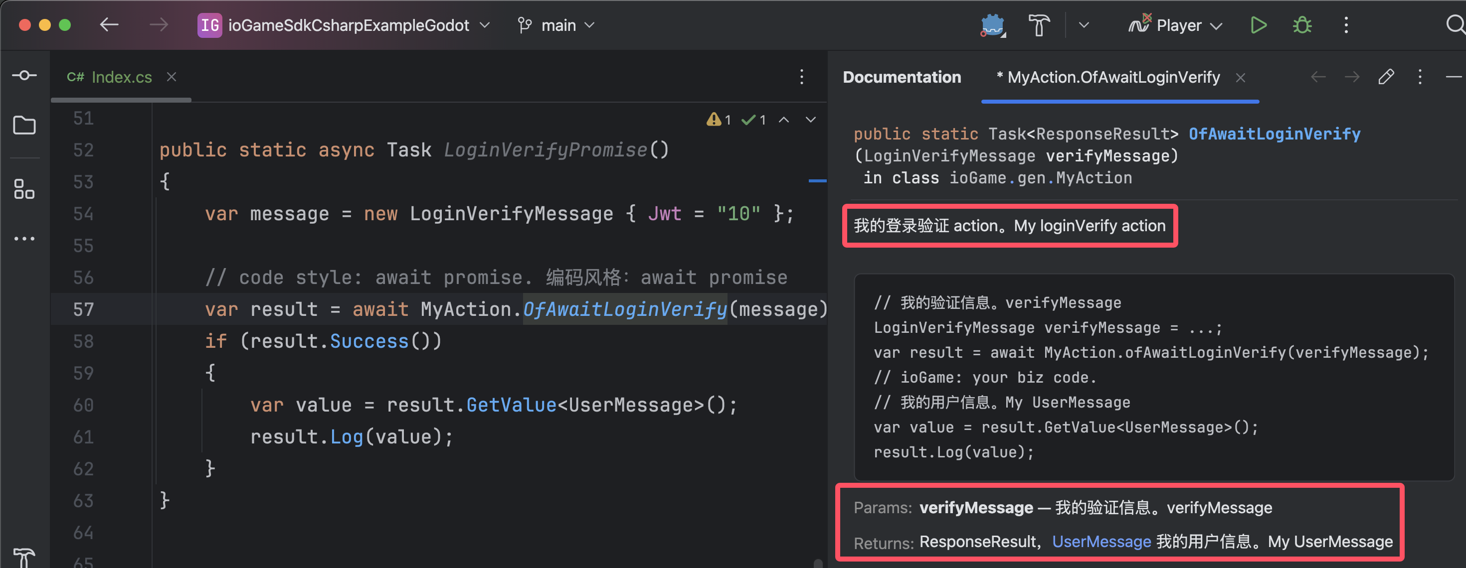Go to next highlighted problem arrow

tap(810, 120)
